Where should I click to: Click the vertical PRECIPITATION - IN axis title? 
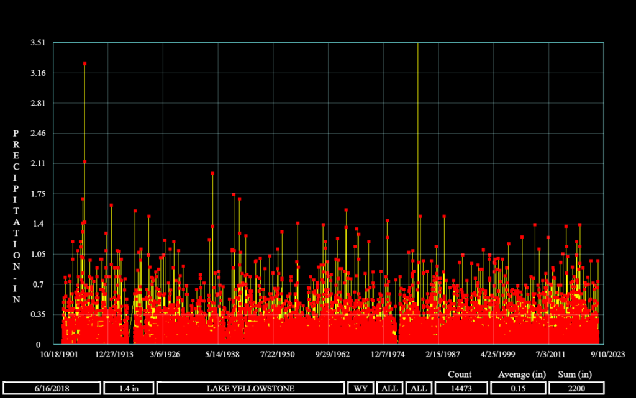16,216
